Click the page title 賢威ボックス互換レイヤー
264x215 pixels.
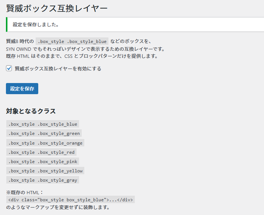tap(57, 8)
